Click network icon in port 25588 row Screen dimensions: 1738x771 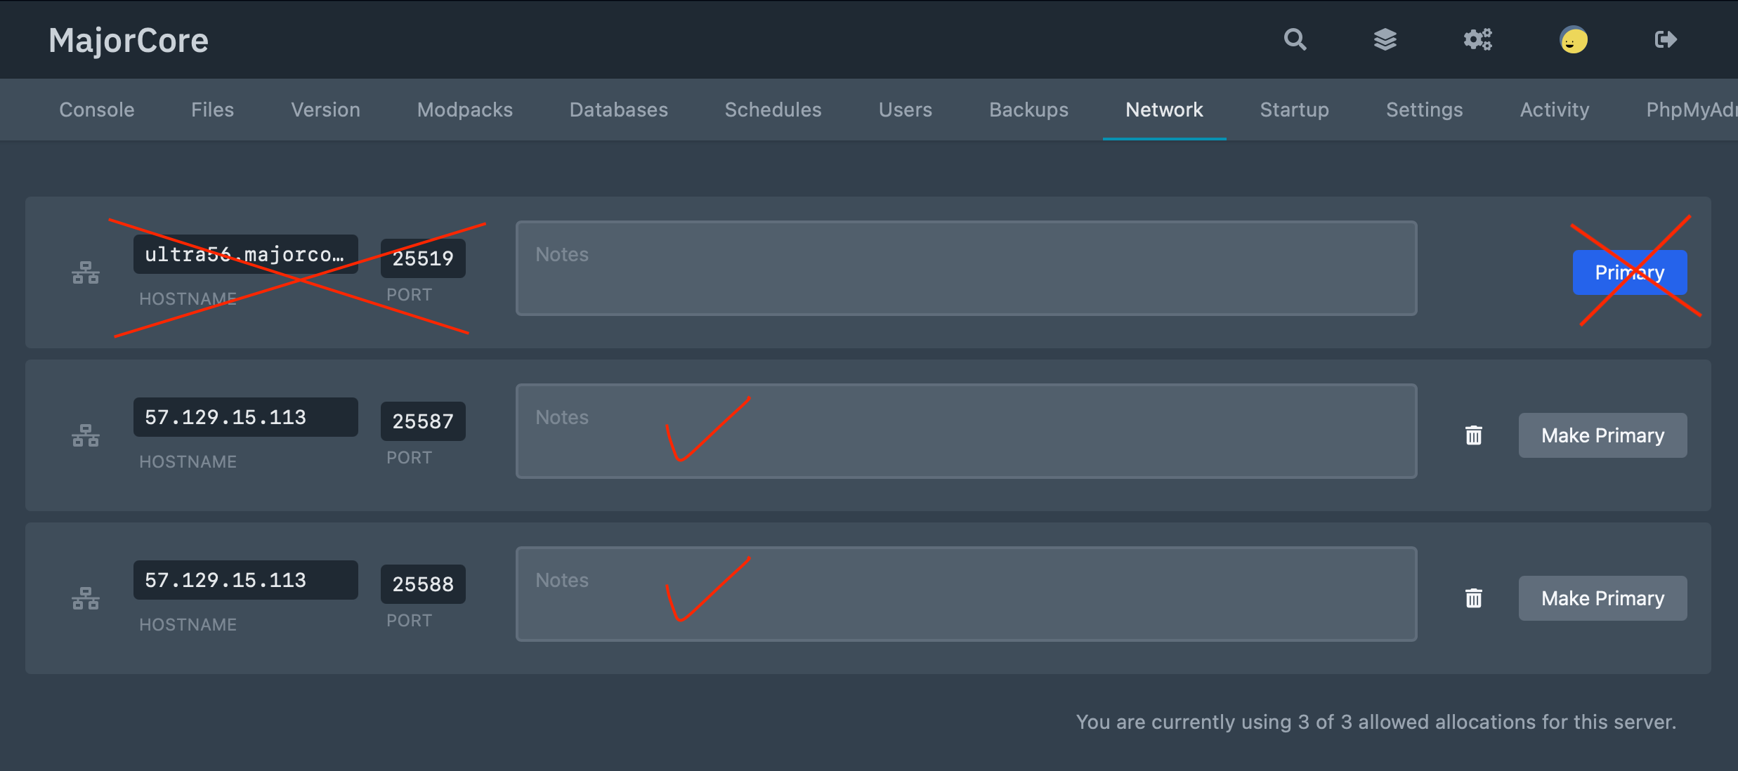pos(86,598)
